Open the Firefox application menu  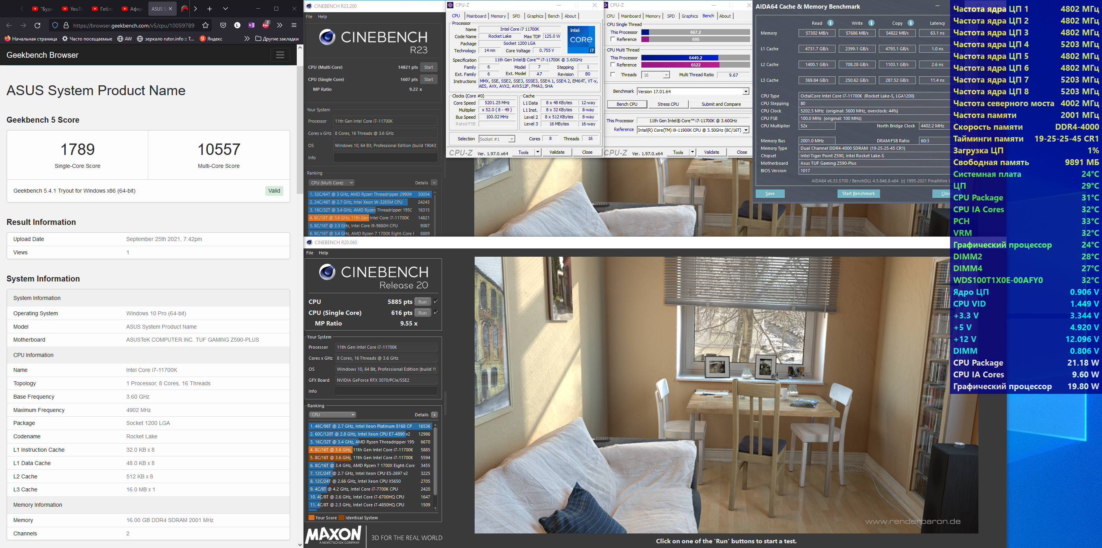pyautogui.click(x=294, y=26)
